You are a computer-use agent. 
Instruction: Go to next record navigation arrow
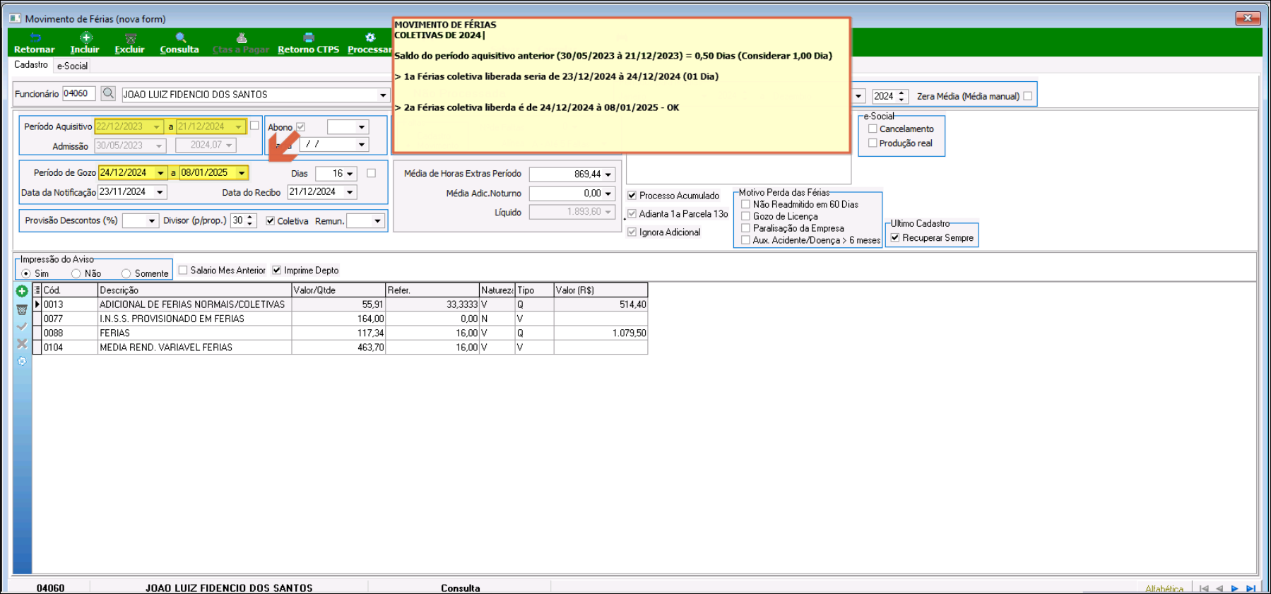point(1235,588)
